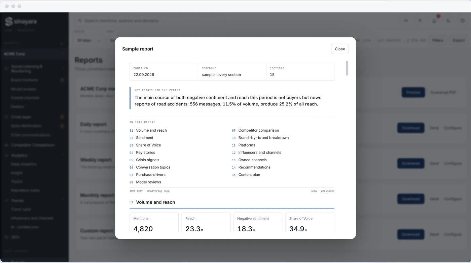471x263 pixels.
Task: Go to Brand-by-brand breakdown
Action: pyautogui.click(x=263, y=138)
